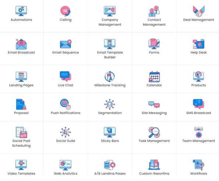Click the Social Suite globe icon
This screenshot has width=219, height=181.
click(66, 132)
